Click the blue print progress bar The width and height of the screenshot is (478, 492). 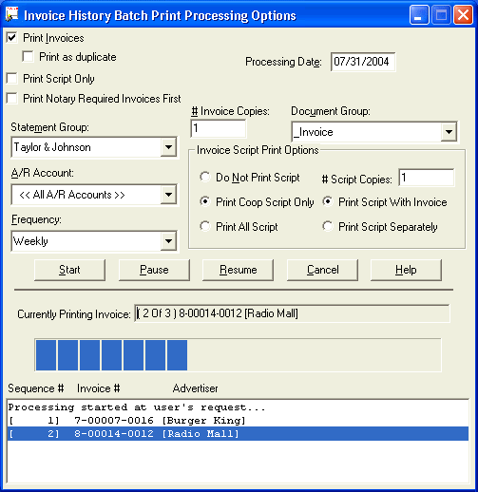238,355
